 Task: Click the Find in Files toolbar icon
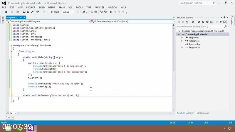[x=84, y=12]
